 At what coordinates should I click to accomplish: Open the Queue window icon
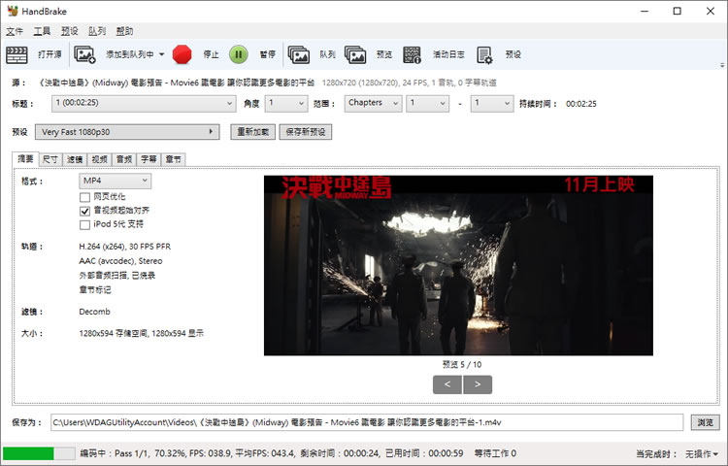(x=299, y=54)
